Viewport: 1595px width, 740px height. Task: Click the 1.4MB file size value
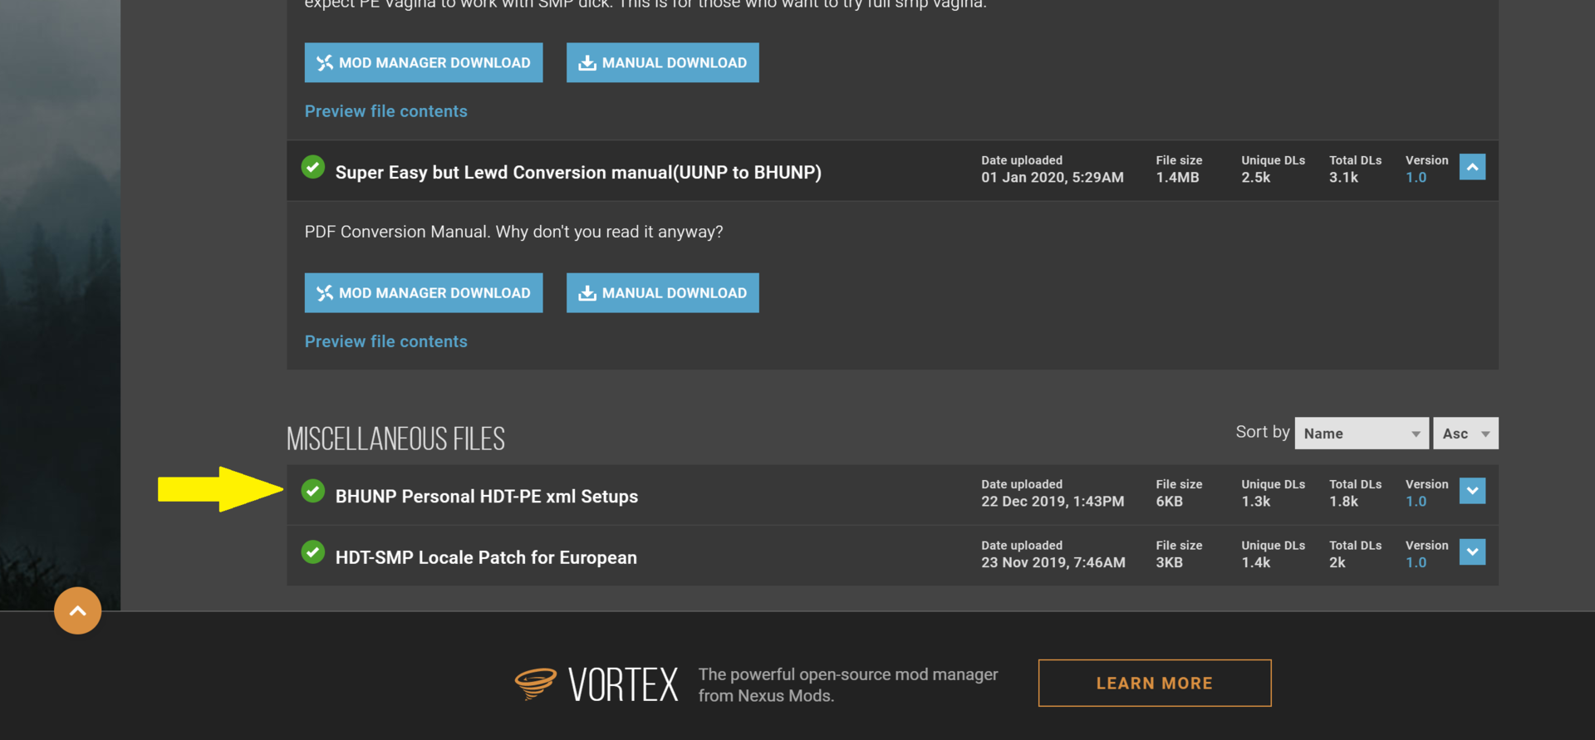1177,178
